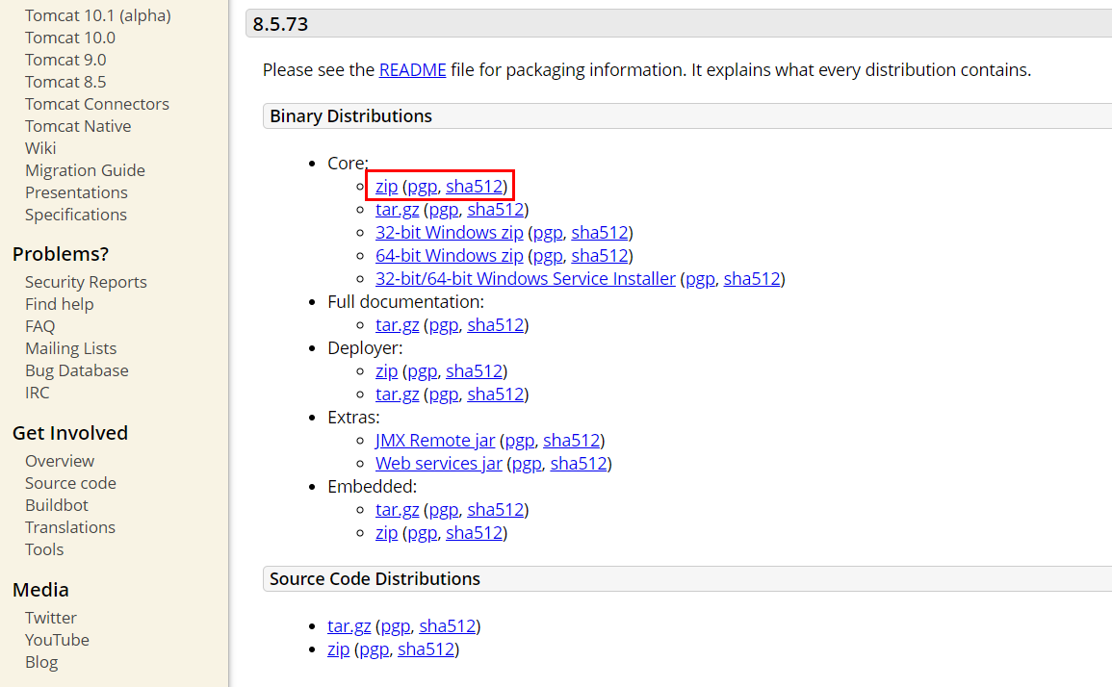Open Overview under Get Involved
The image size is (1112, 687).
pyautogui.click(x=60, y=461)
